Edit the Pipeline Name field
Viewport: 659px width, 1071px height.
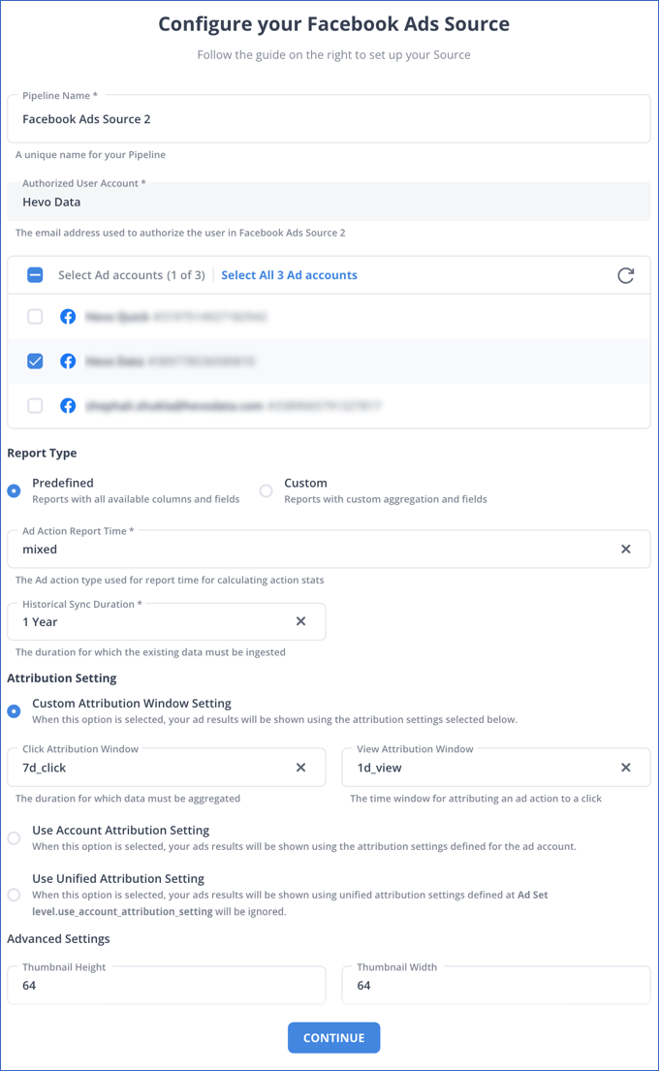coord(329,119)
